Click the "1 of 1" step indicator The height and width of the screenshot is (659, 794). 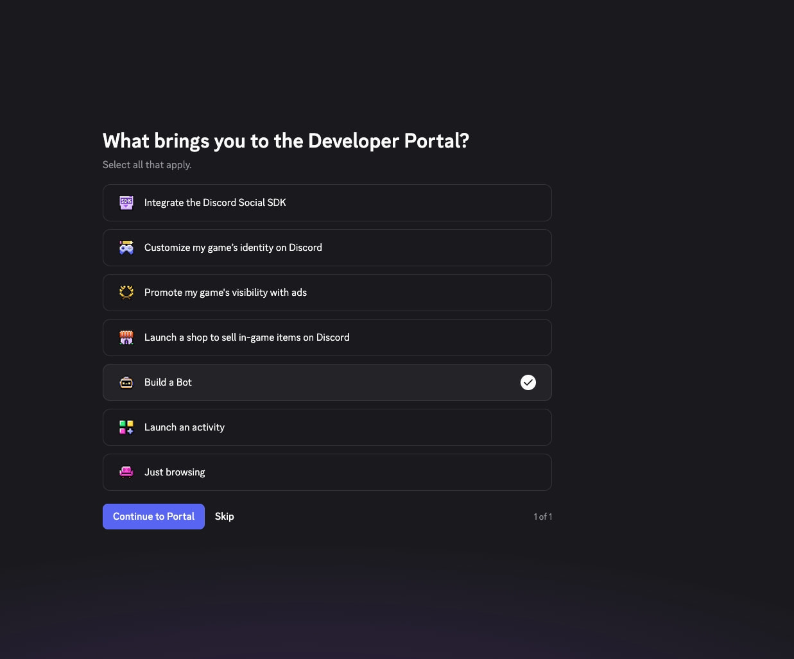(543, 517)
